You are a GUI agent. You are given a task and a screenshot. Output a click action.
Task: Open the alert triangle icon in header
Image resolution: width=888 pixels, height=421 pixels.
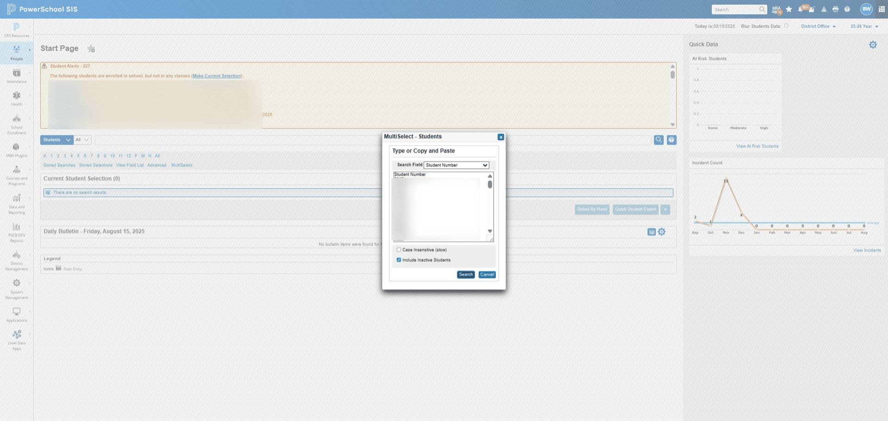coord(824,9)
